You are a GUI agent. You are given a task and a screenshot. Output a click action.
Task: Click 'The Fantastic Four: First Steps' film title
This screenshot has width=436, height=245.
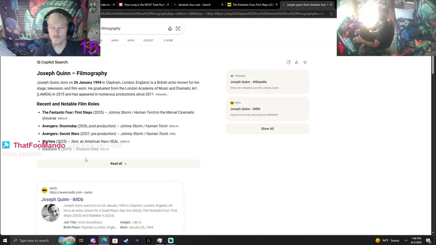pyautogui.click(x=67, y=113)
